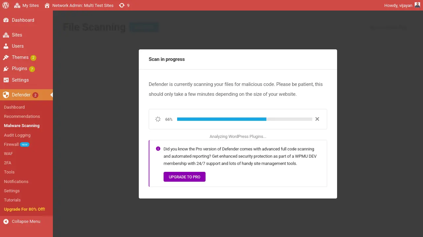Open Firewall submenu item
Screen dimensions: 423x237
pos(11,144)
